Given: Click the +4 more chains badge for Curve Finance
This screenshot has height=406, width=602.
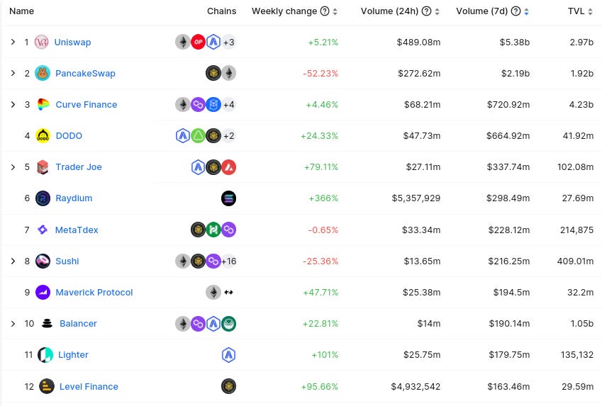Looking at the screenshot, I should (229, 104).
